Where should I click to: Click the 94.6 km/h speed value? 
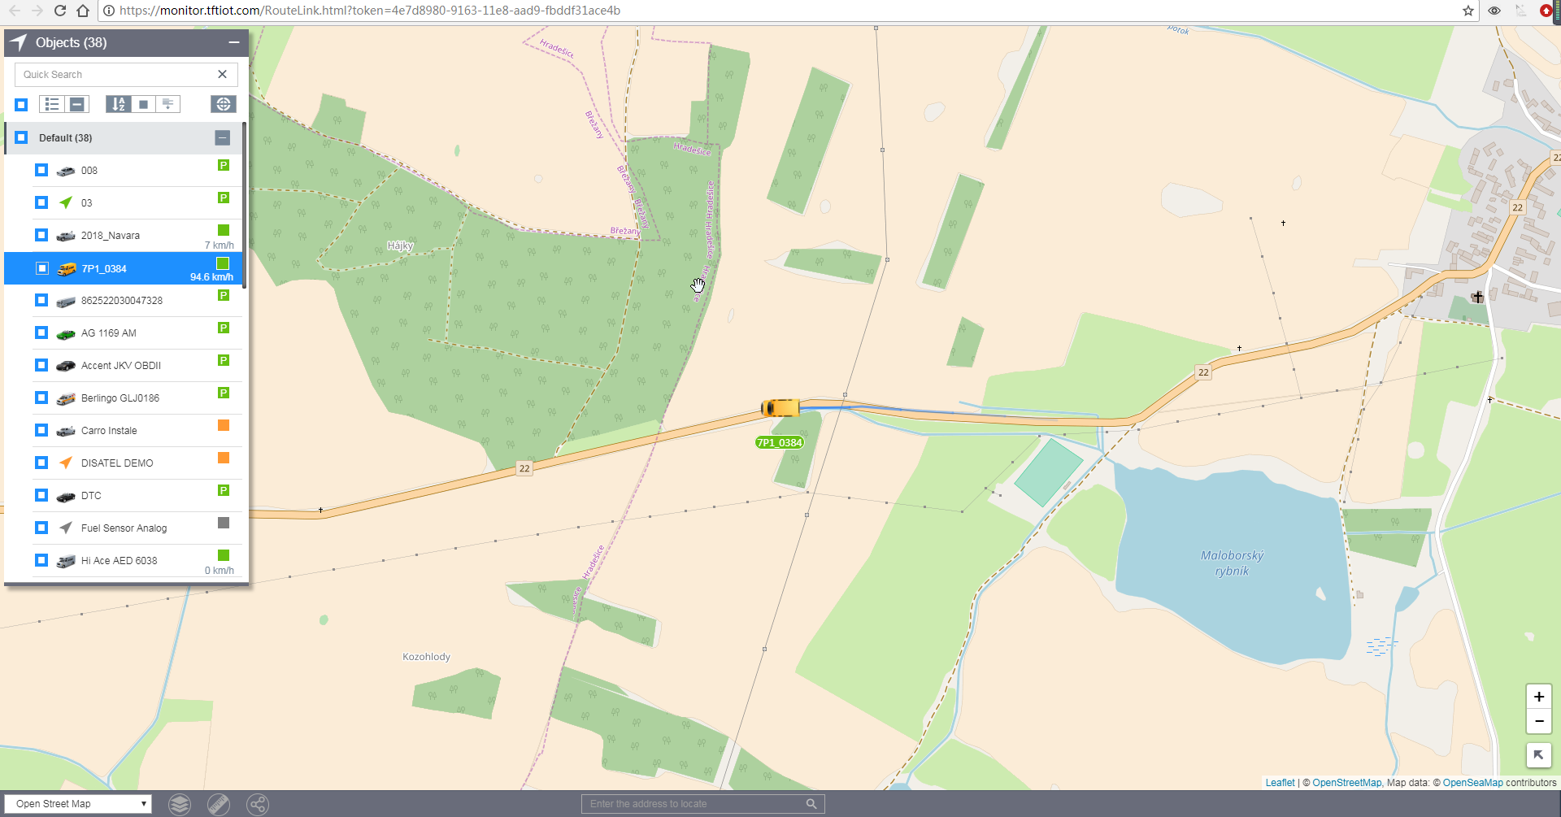(x=211, y=277)
